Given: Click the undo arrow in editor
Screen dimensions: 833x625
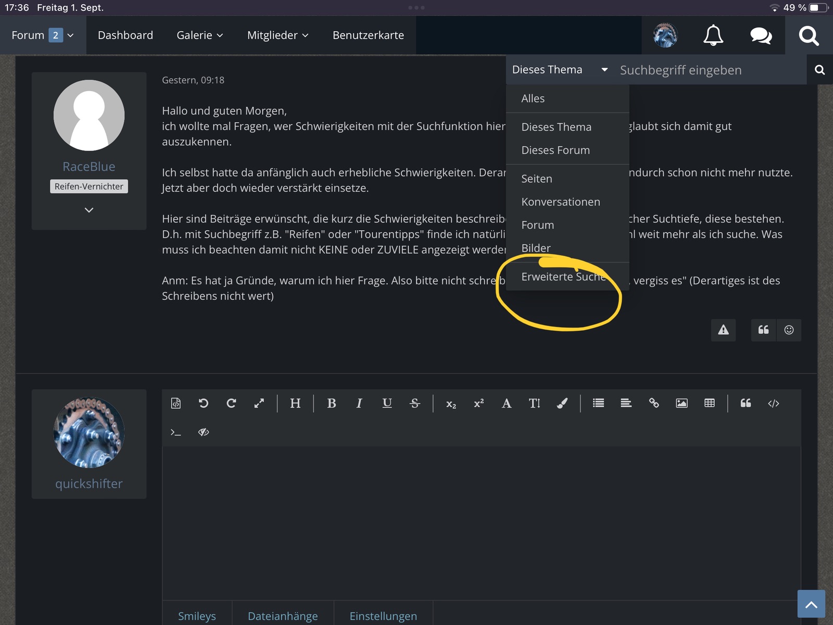Looking at the screenshot, I should (x=204, y=403).
